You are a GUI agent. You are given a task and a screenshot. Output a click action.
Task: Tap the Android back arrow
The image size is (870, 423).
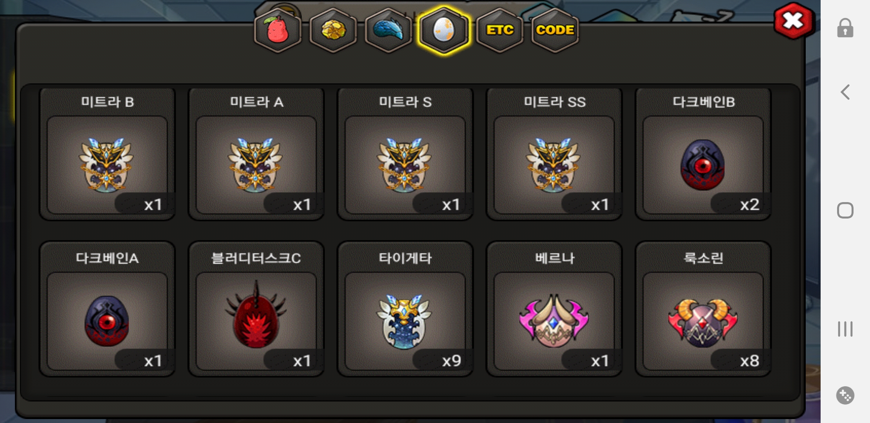pos(845,92)
